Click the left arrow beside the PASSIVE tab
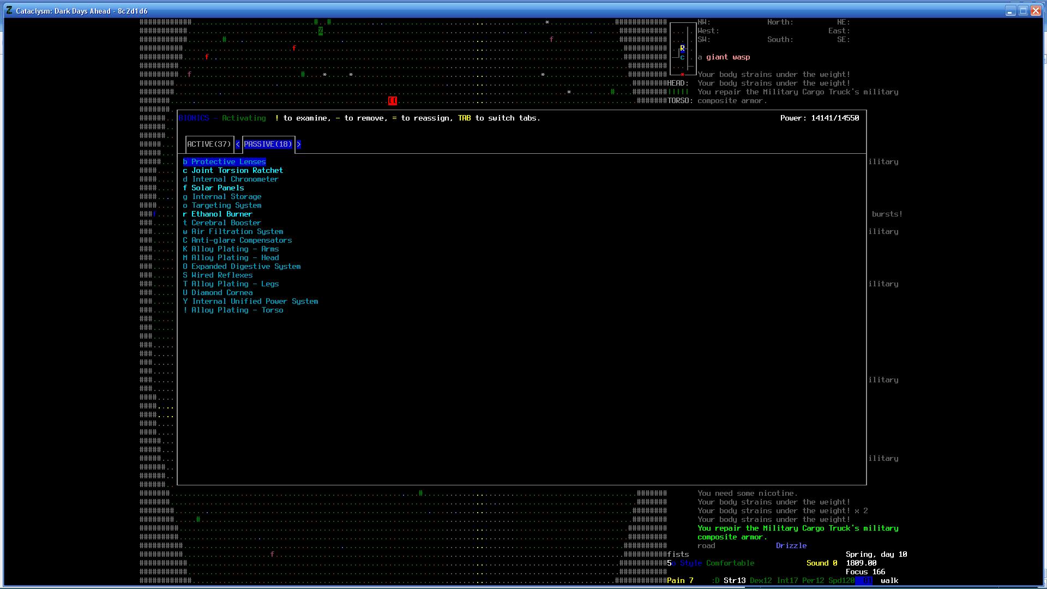 238,145
